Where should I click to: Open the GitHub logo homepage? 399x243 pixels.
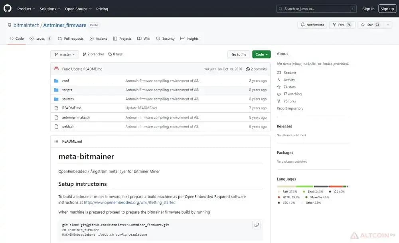coord(7,8)
